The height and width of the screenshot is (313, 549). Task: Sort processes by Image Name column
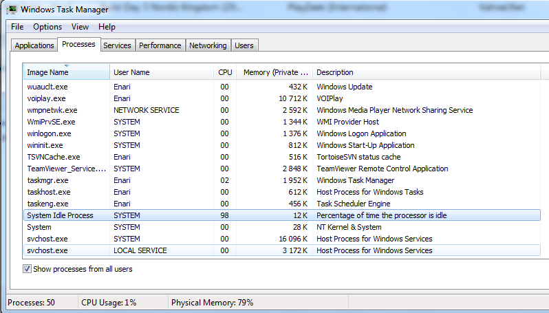pos(66,72)
